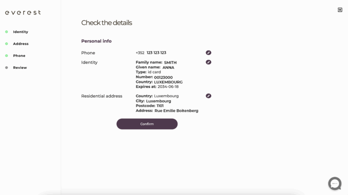The image size is (348, 195).
Task: Click the Check the details title
Action: tap(106, 23)
